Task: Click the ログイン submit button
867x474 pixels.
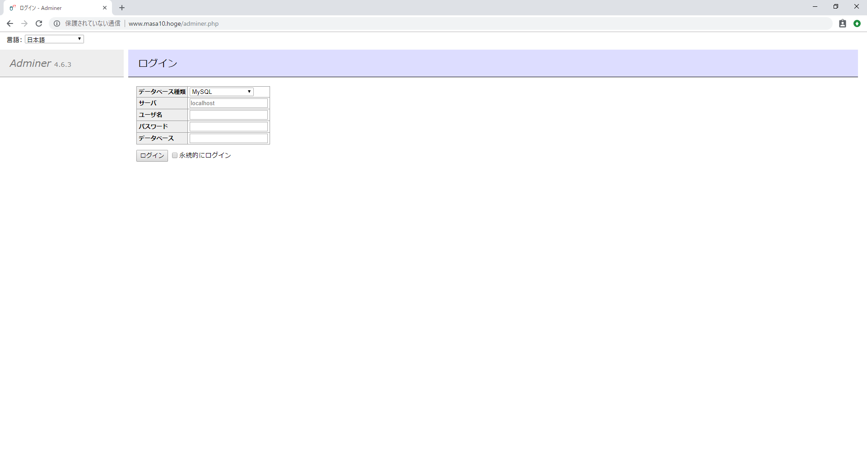Action: coord(152,155)
